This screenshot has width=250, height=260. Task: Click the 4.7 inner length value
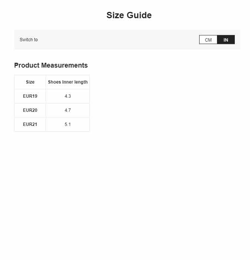68,110
